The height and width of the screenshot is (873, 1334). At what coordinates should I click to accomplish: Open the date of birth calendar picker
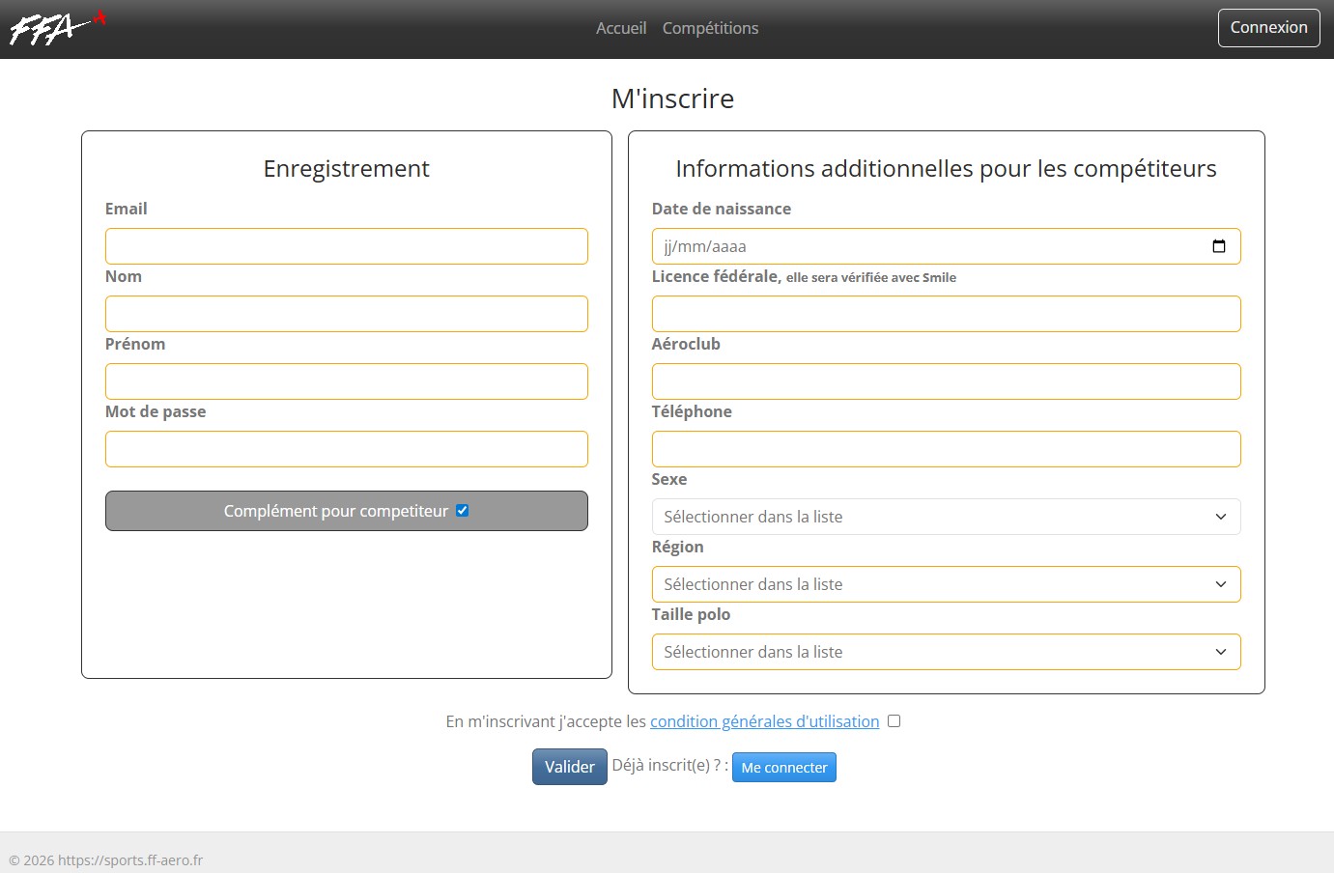click(x=1218, y=246)
